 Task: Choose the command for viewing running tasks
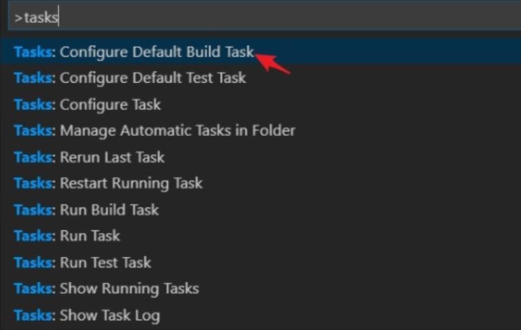260,288
